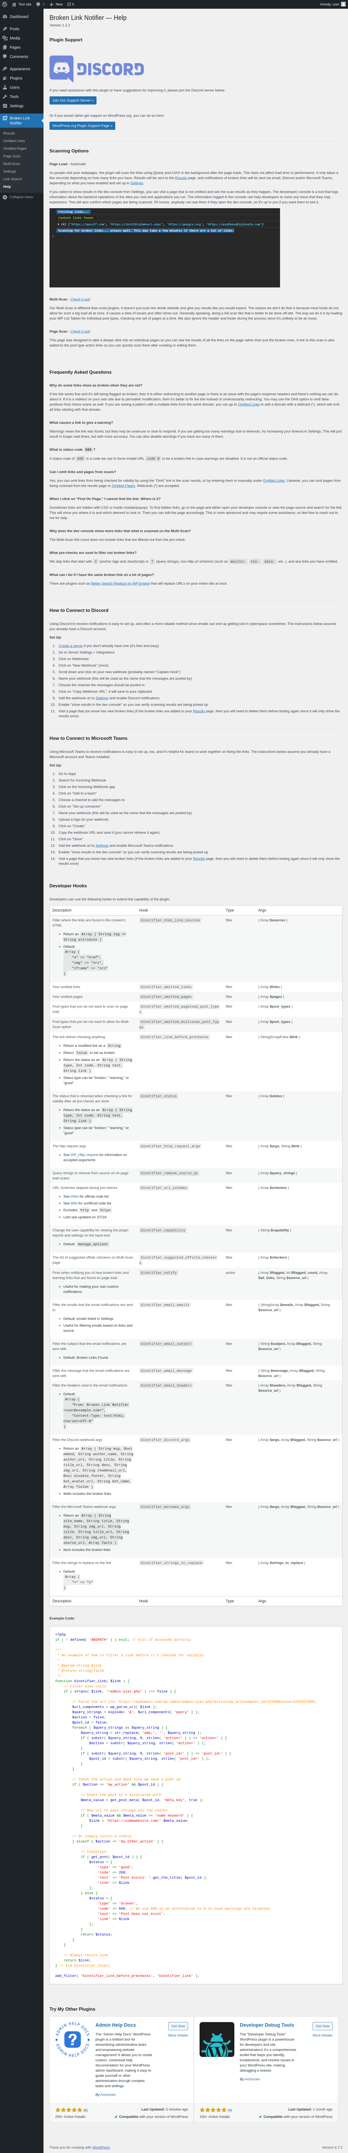Click the WordPress logo in admin bar

tap(5, 4)
